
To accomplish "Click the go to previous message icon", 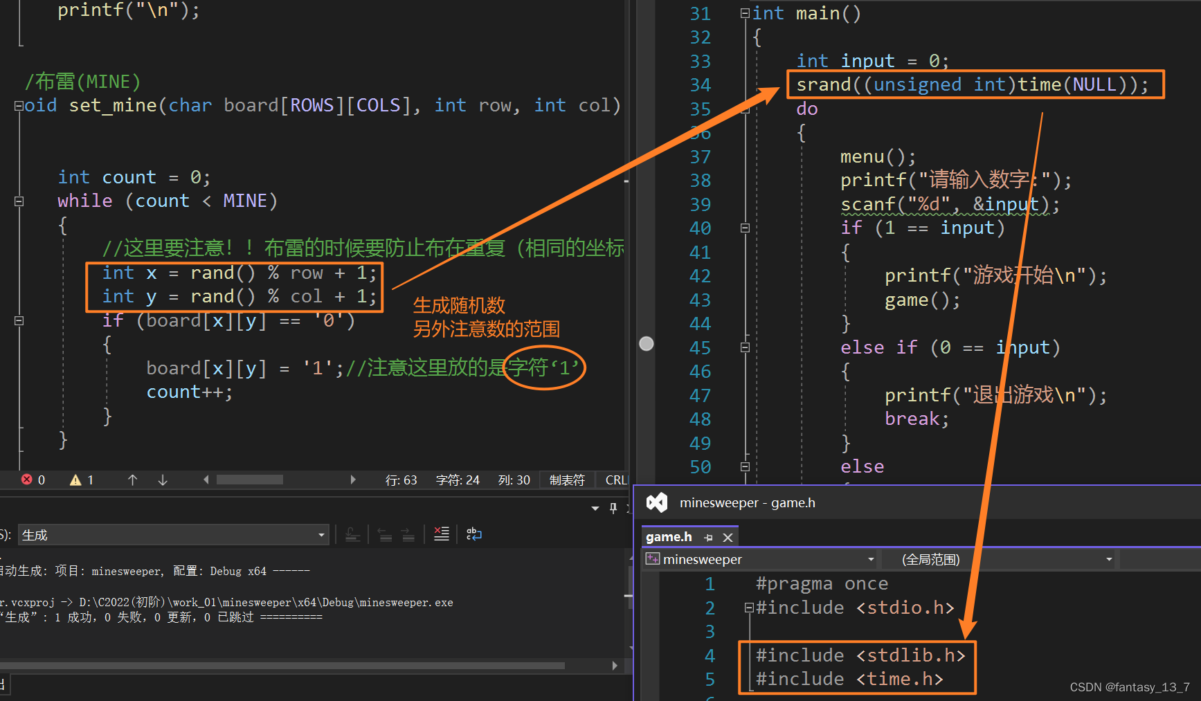I will pyautogui.click(x=386, y=534).
